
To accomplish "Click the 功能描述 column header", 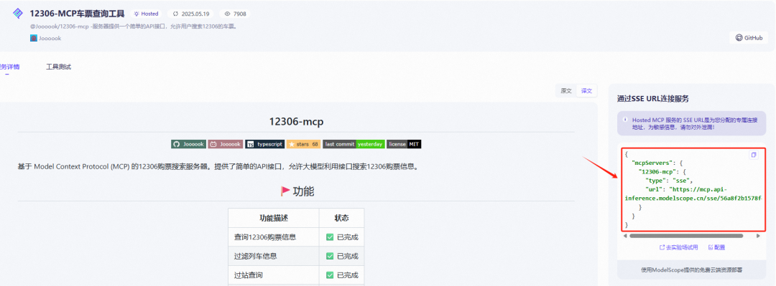I will click(x=273, y=218).
